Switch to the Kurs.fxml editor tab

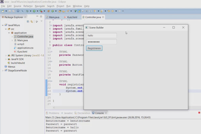pos(73,17)
